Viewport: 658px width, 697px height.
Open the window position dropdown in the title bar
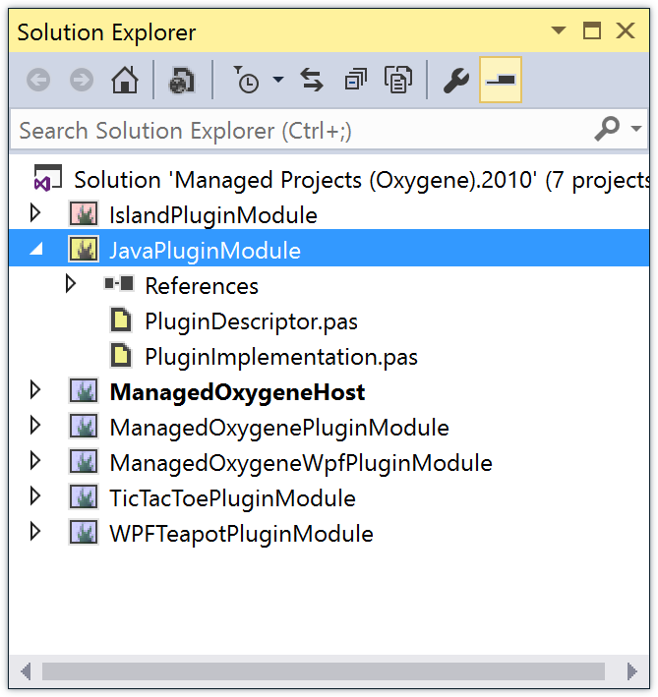click(559, 30)
